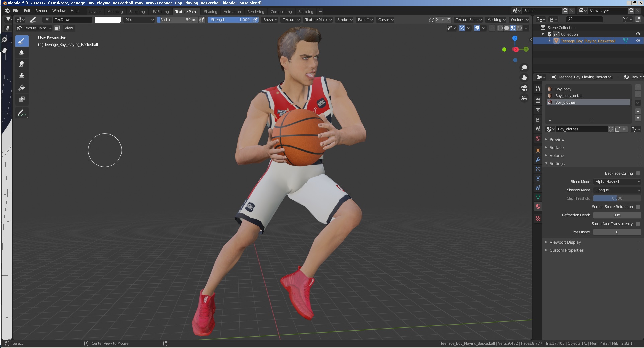Select the Smear tool
This screenshot has height=348, width=644.
pos(22,64)
